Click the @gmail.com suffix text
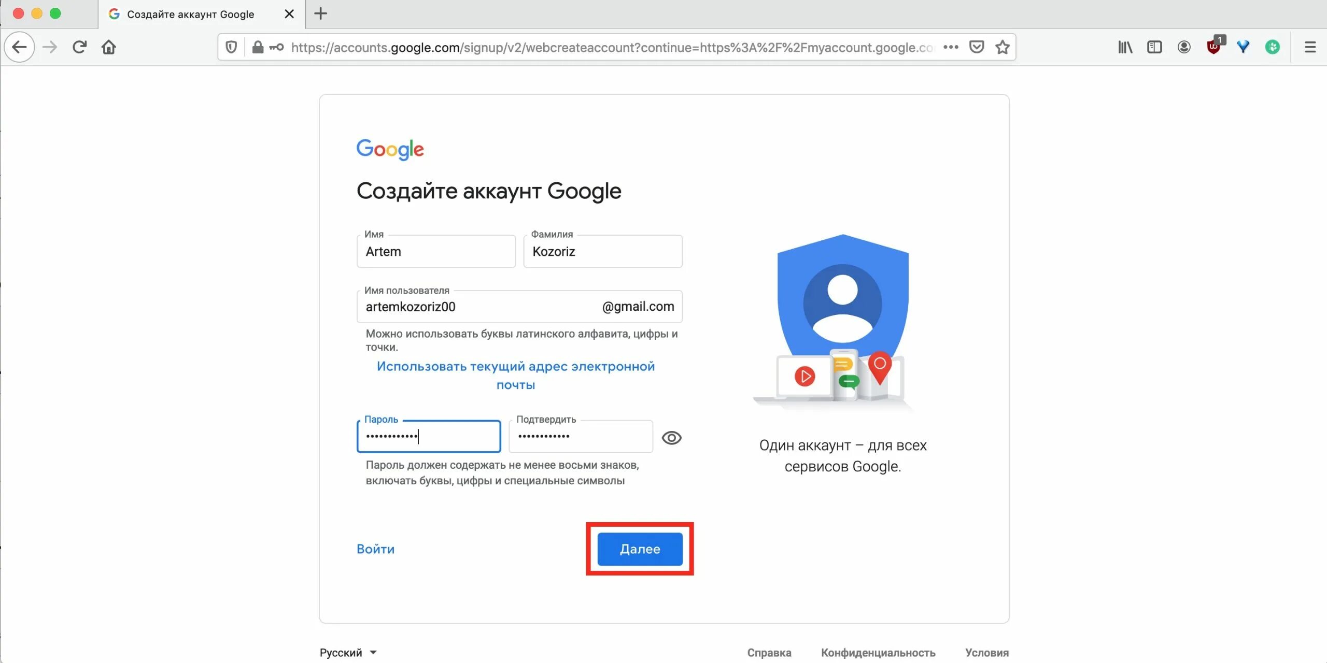This screenshot has width=1327, height=663. [x=638, y=307]
